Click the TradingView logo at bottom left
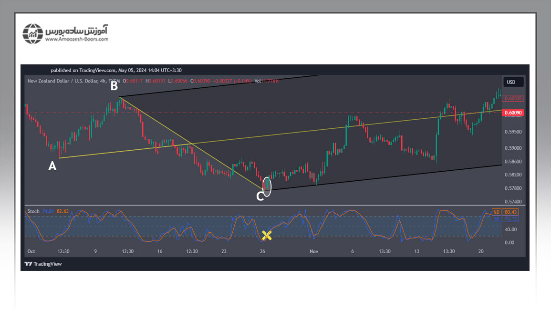This screenshot has height=310, width=551. 43,264
